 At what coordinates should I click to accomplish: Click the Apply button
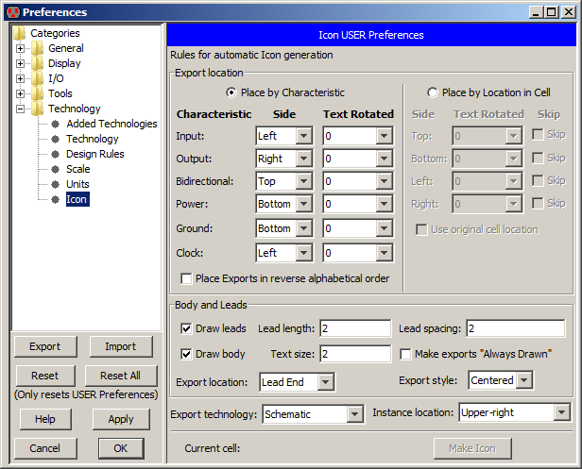(x=120, y=419)
